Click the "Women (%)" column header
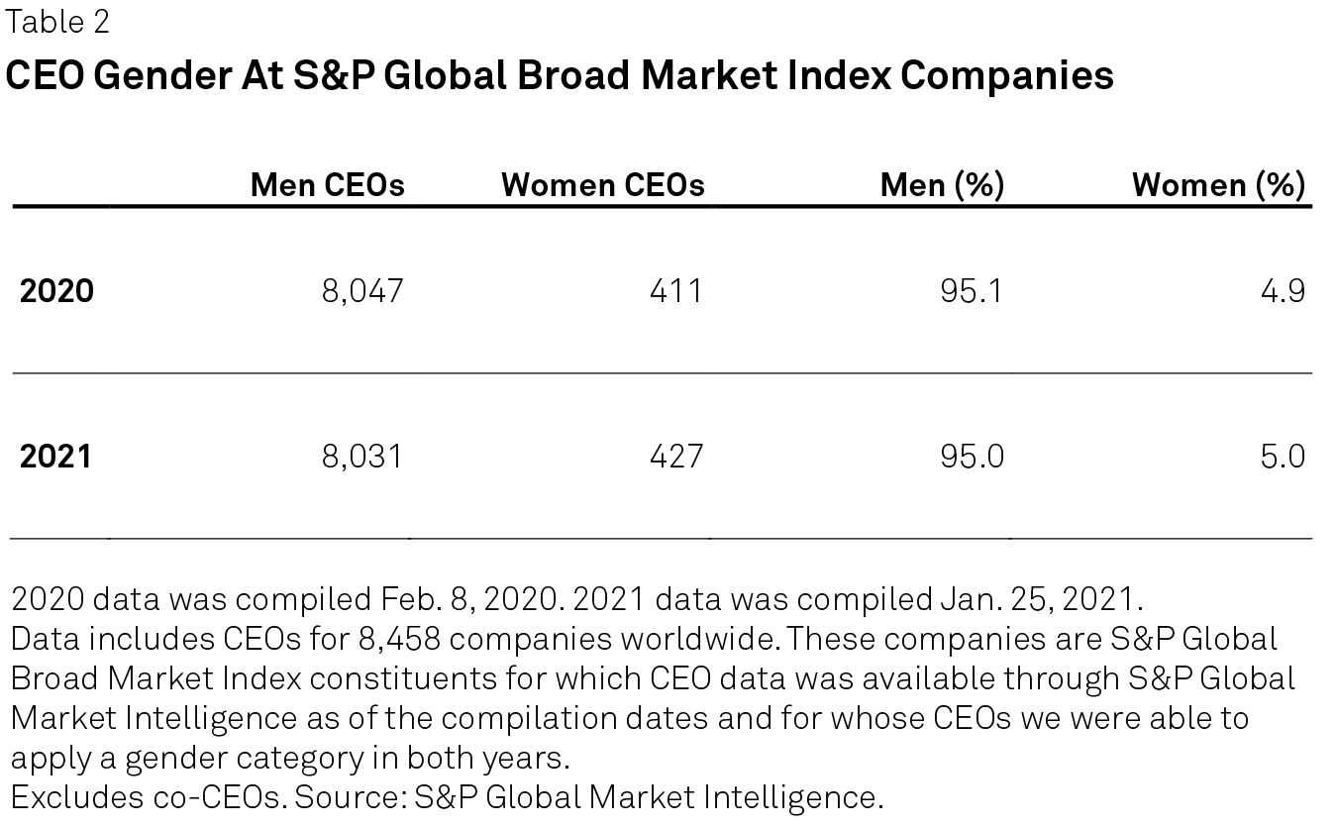The width and height of the screenshot is (1336, 827). pos(1218,185)
